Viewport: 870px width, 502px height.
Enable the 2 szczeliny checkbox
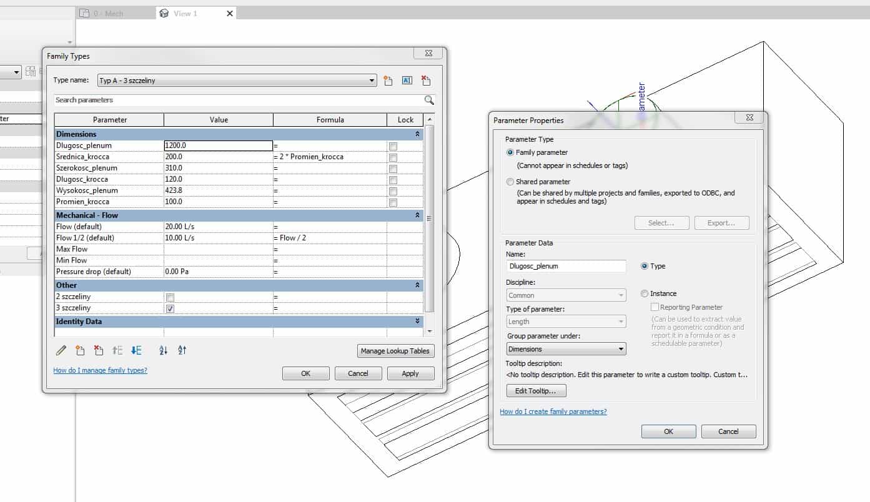(170, 298)
